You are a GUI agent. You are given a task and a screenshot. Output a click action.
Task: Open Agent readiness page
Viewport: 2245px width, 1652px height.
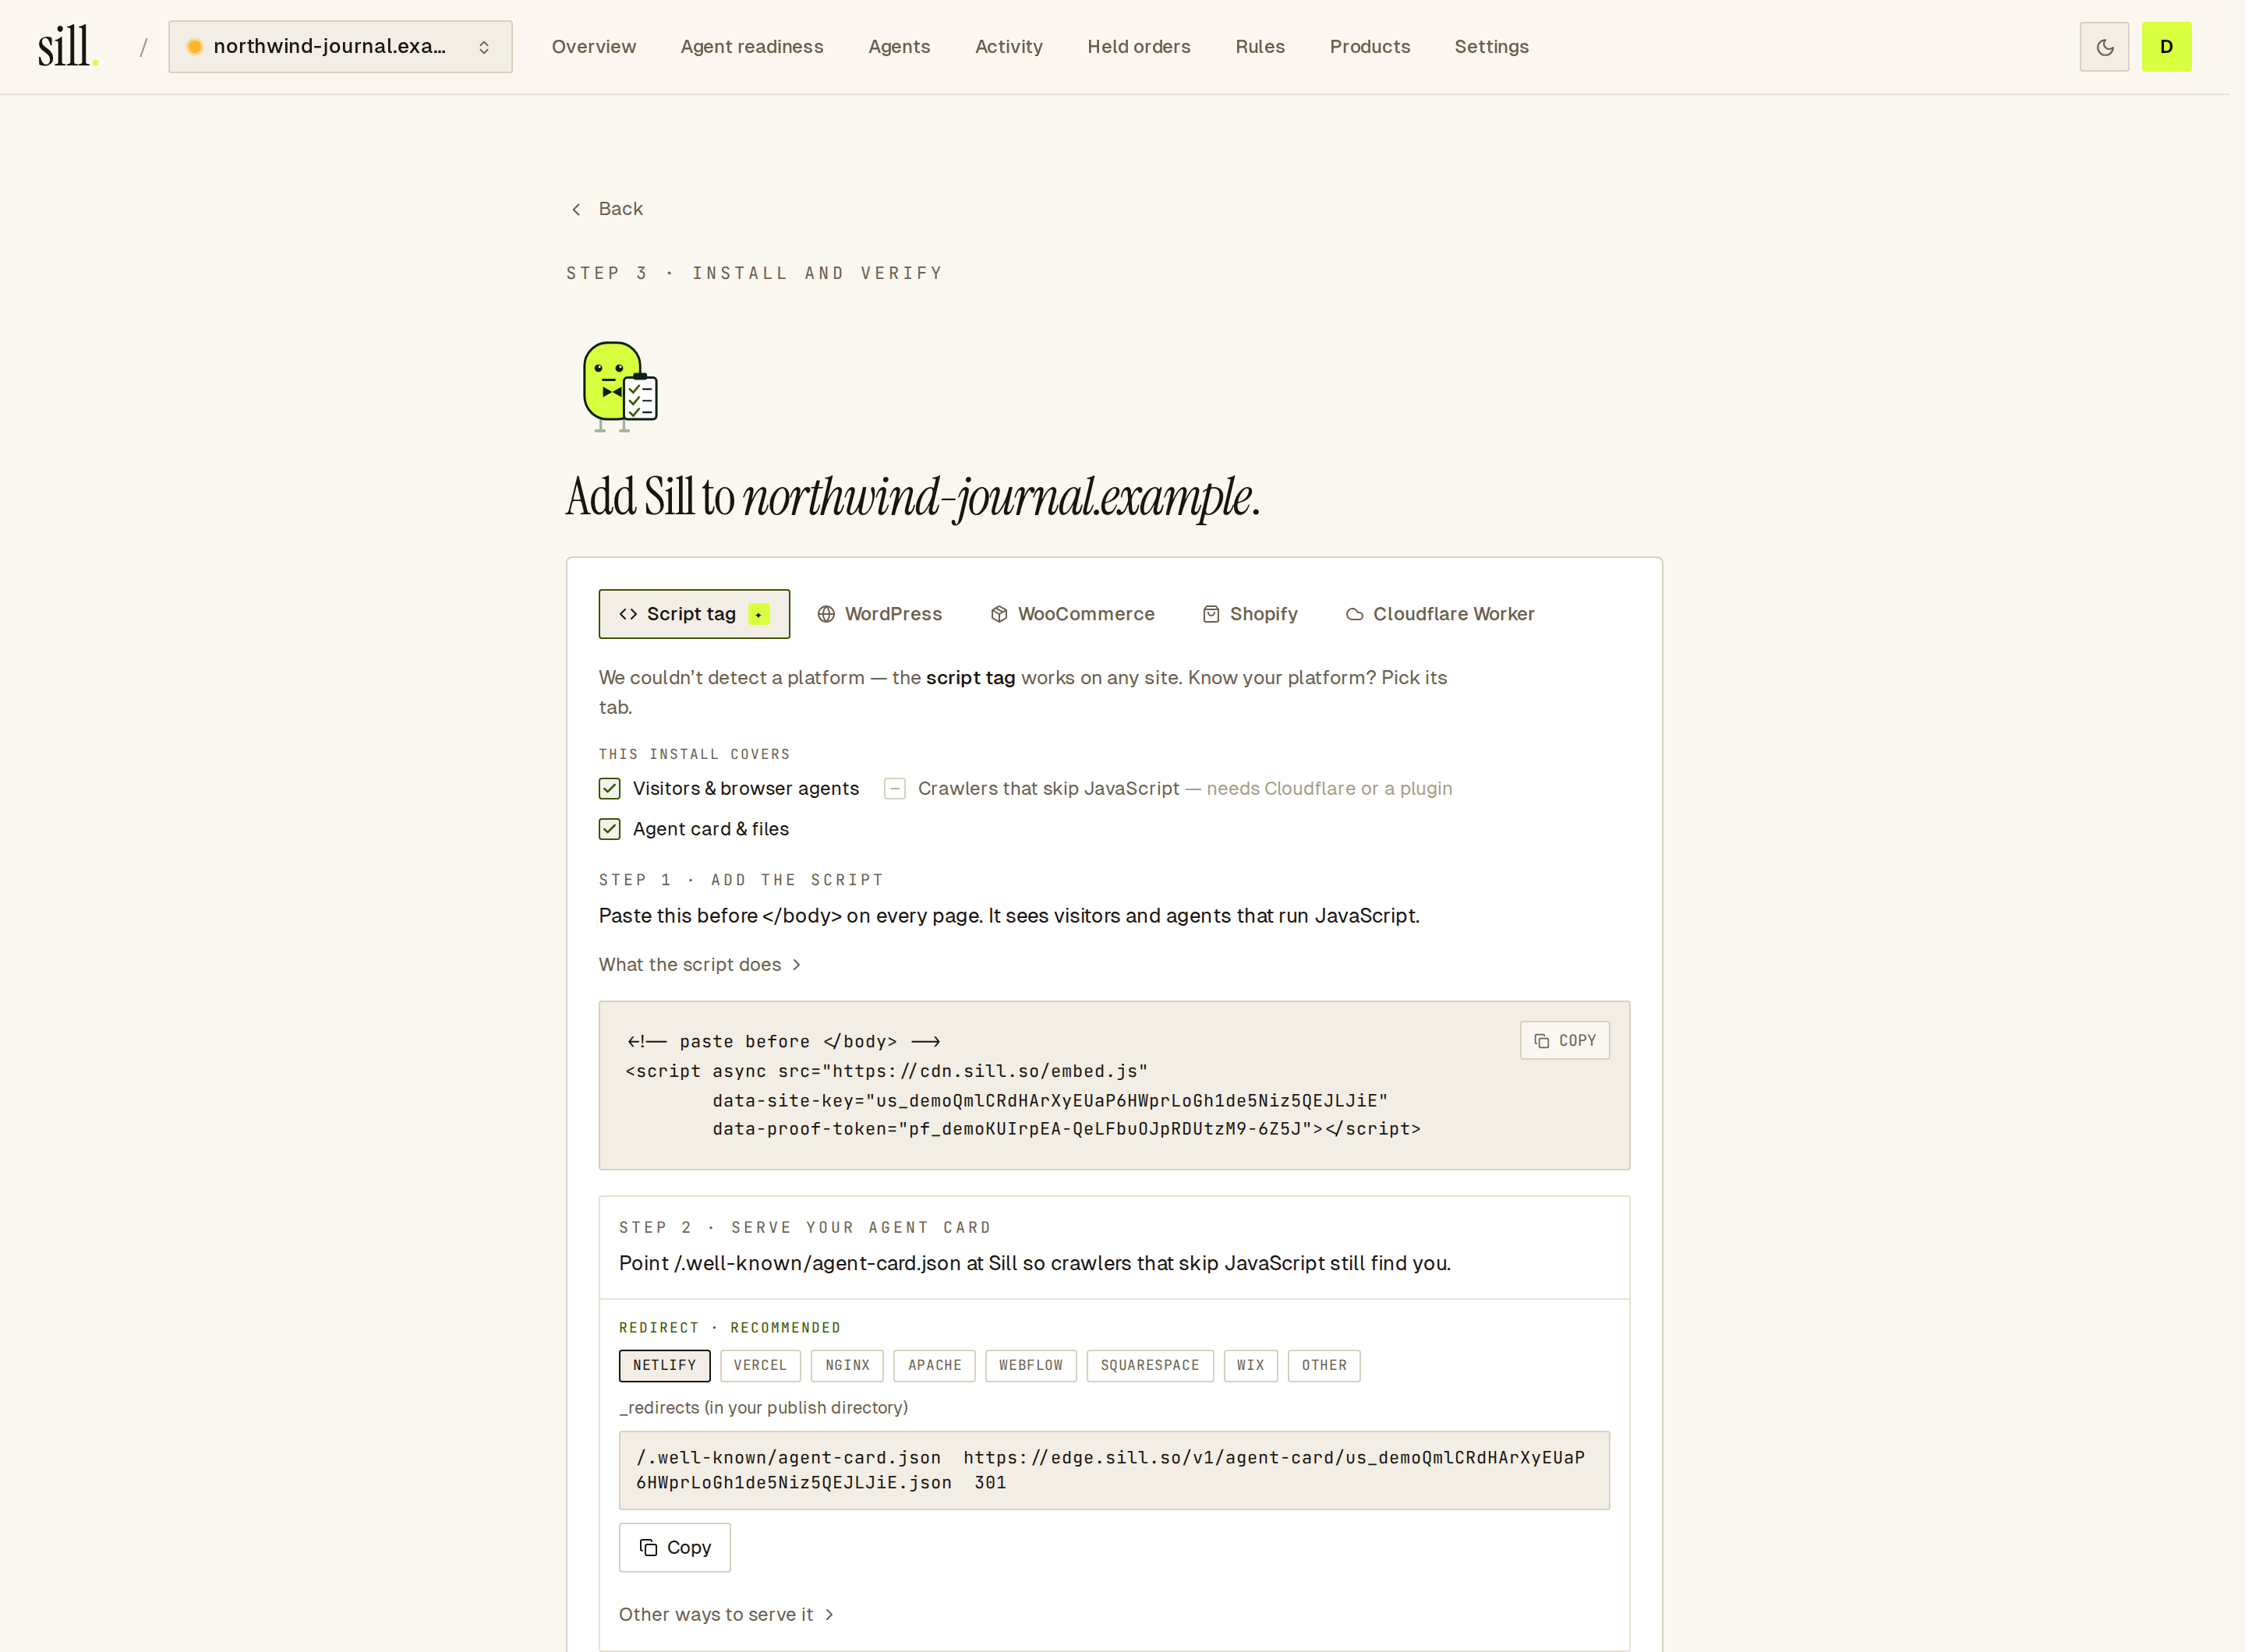click(x=751, y=47)
